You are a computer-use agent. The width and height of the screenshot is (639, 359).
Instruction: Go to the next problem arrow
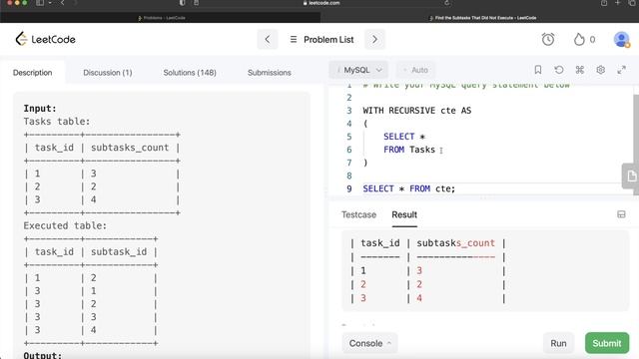click(x=374, y=40)
